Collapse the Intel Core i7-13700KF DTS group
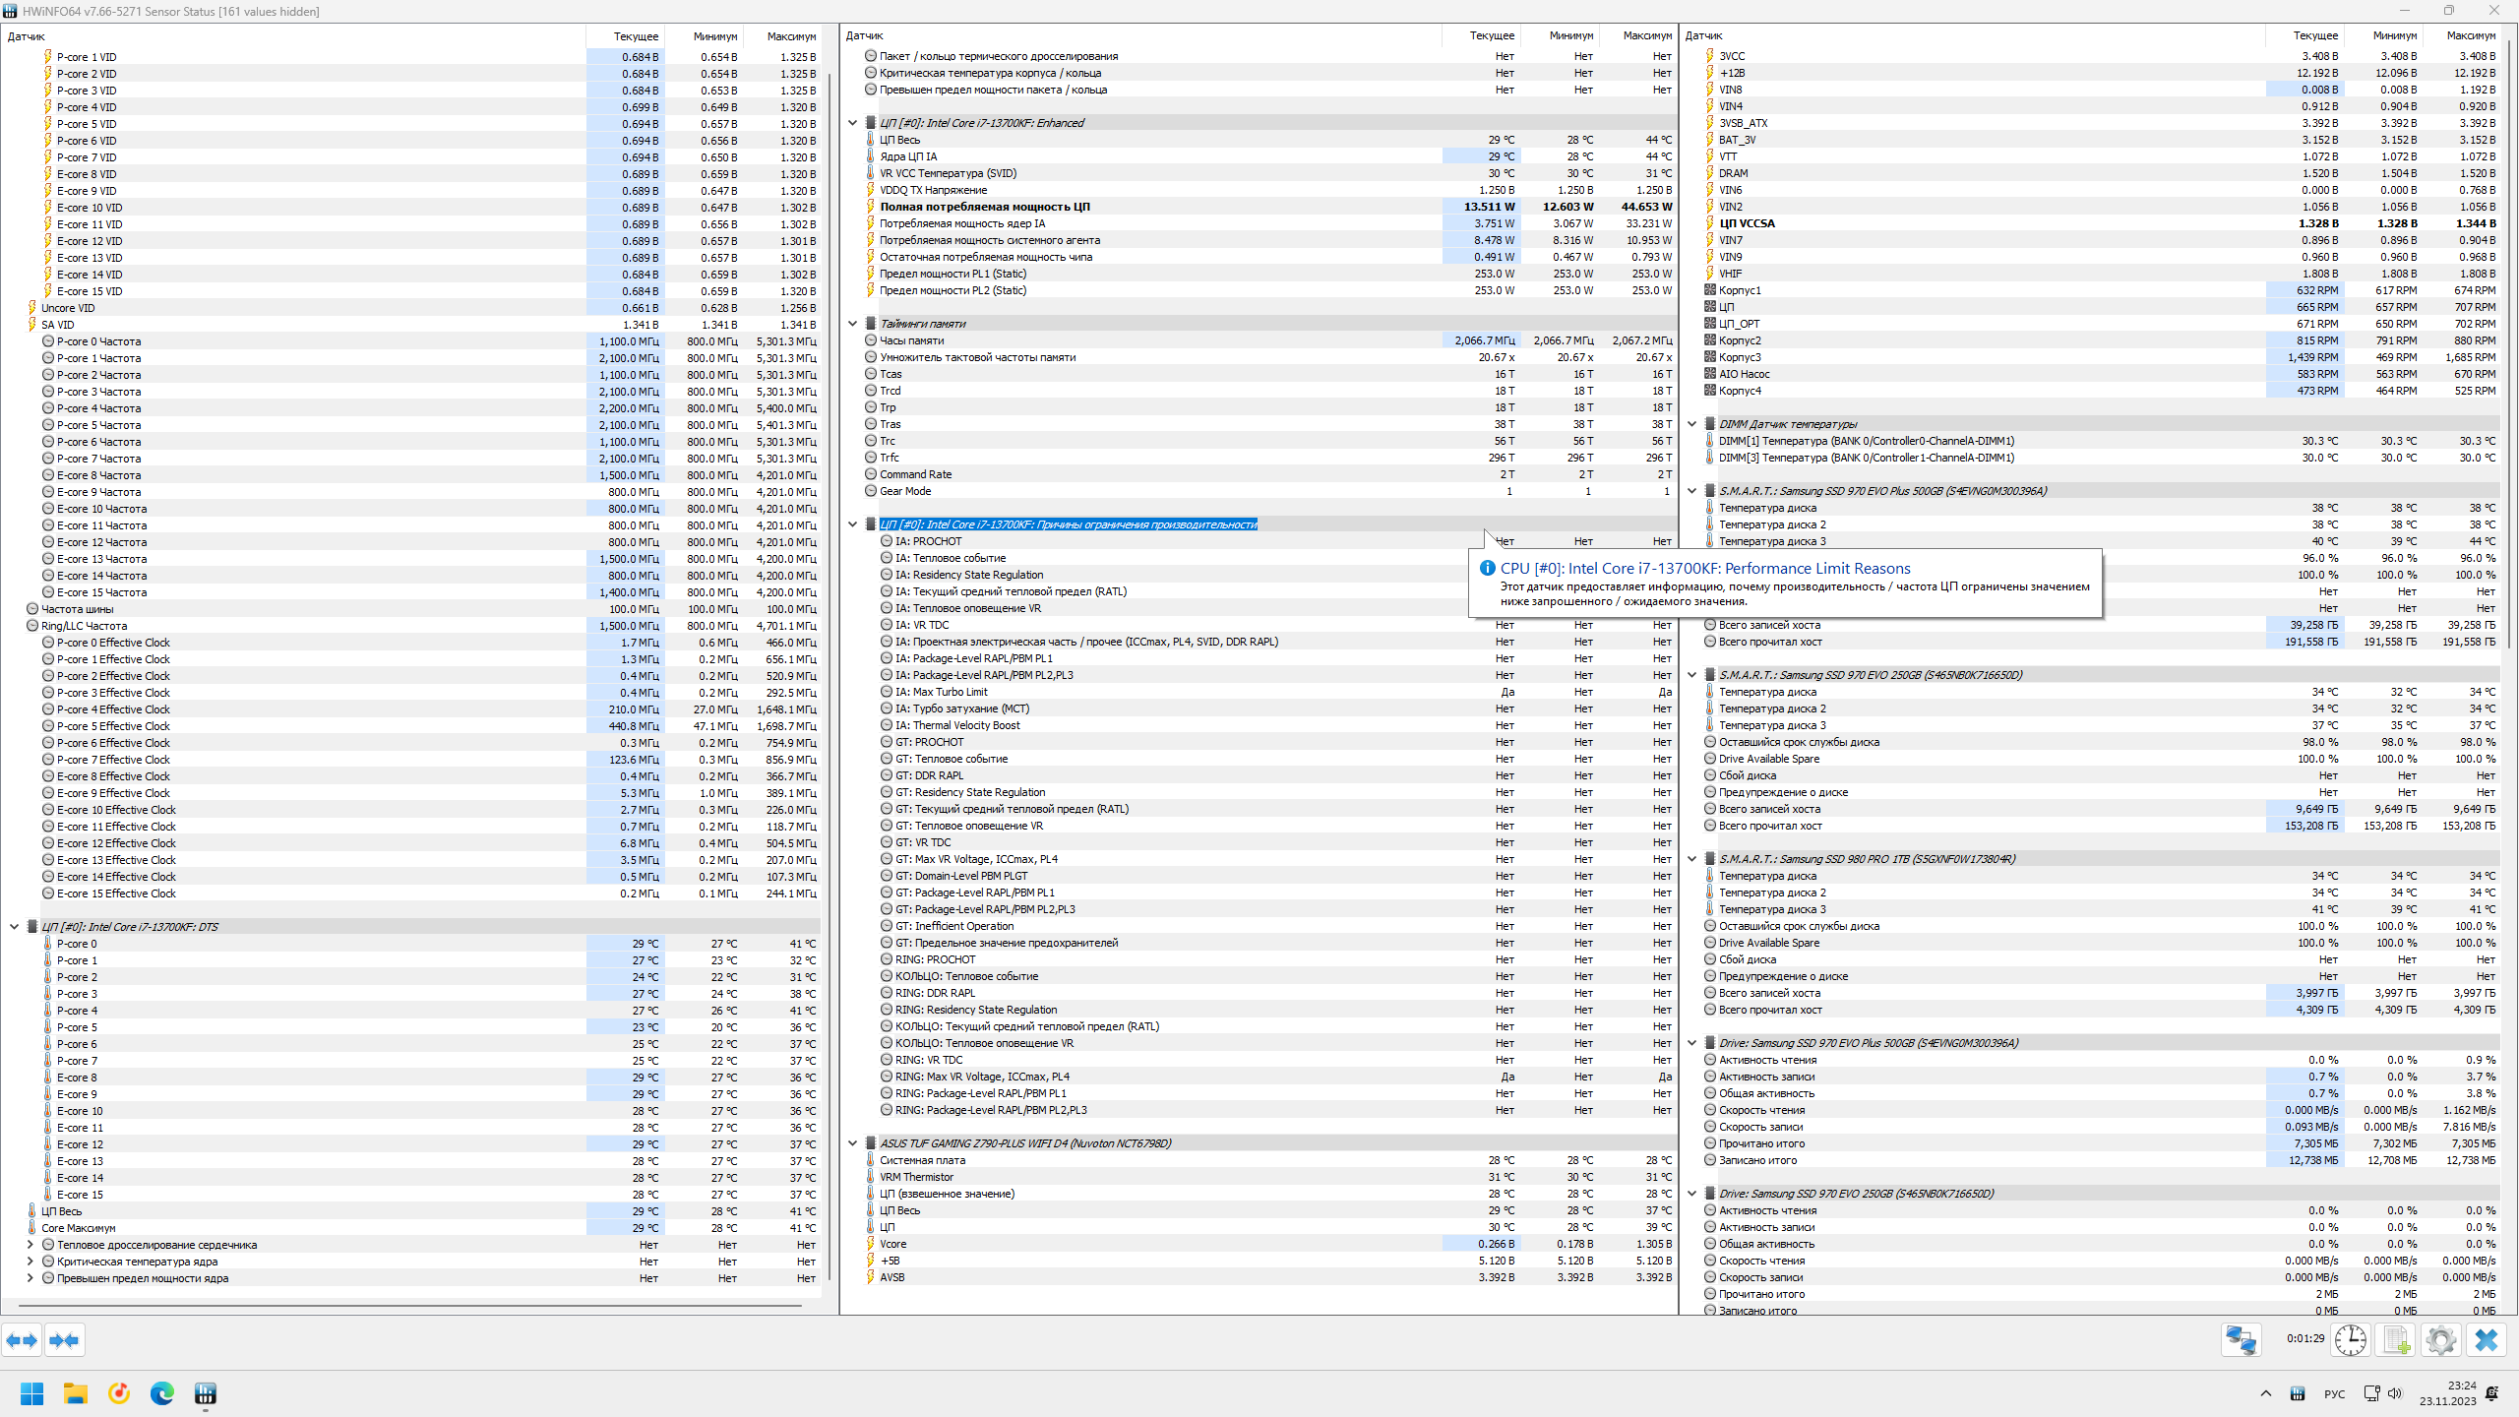 15,927
